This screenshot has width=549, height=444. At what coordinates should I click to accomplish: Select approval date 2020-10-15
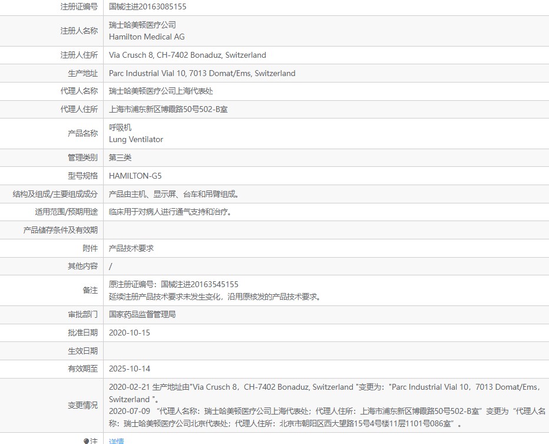[129, 333]
